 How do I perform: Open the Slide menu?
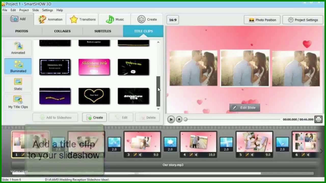point(35,10)
